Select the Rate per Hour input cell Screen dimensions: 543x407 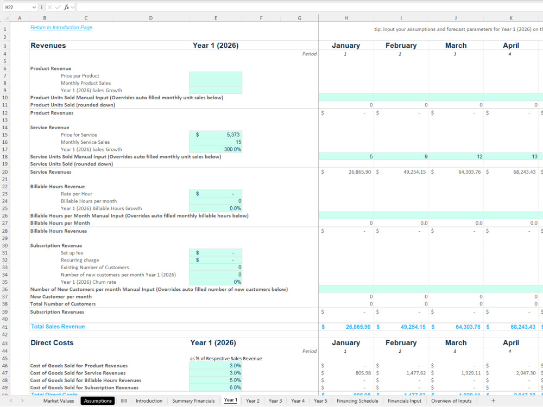(216, 194)
